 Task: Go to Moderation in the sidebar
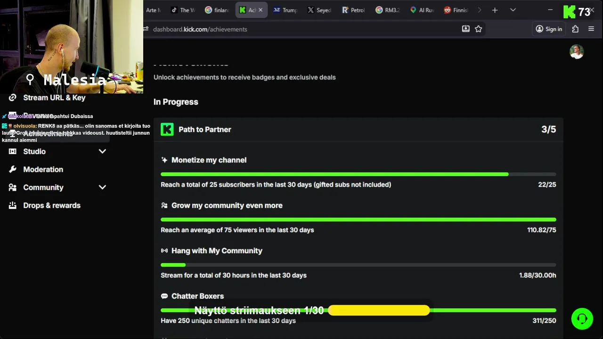(43, 169)
